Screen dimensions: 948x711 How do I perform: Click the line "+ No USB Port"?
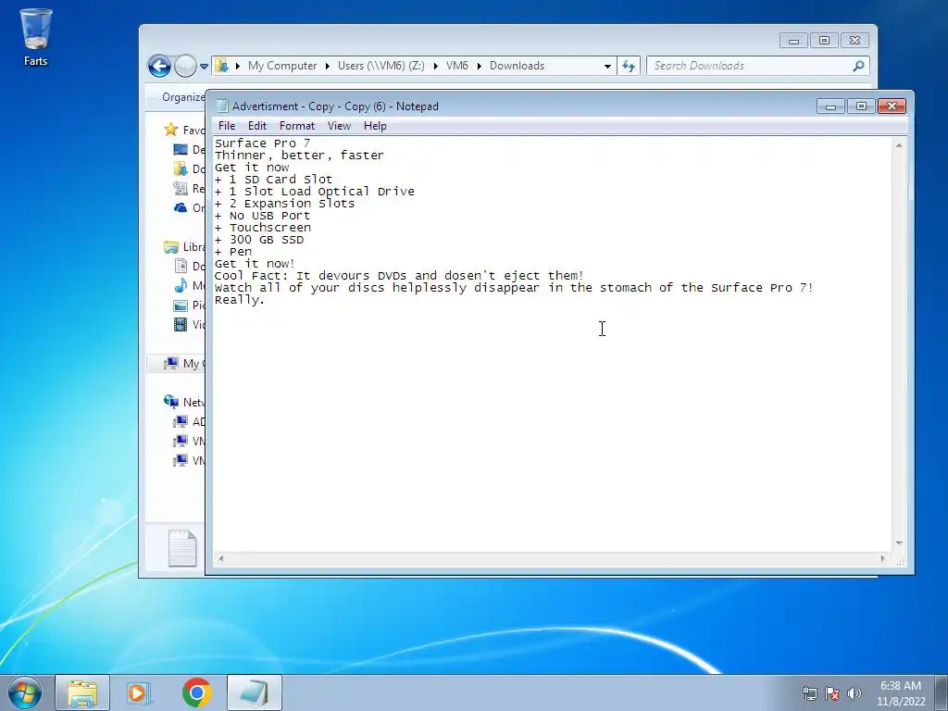pos(262,216)
